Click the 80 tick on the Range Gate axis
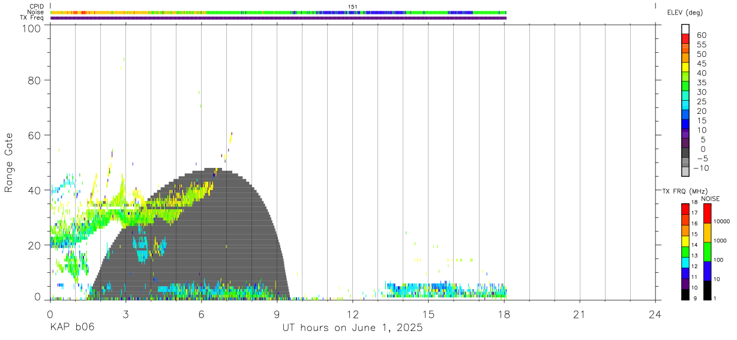The height and width of the screenshot is (340, 737). point(34,80)
